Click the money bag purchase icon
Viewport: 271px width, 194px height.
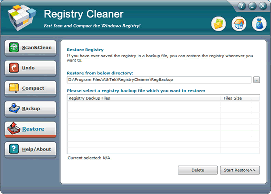coord(259,24)
